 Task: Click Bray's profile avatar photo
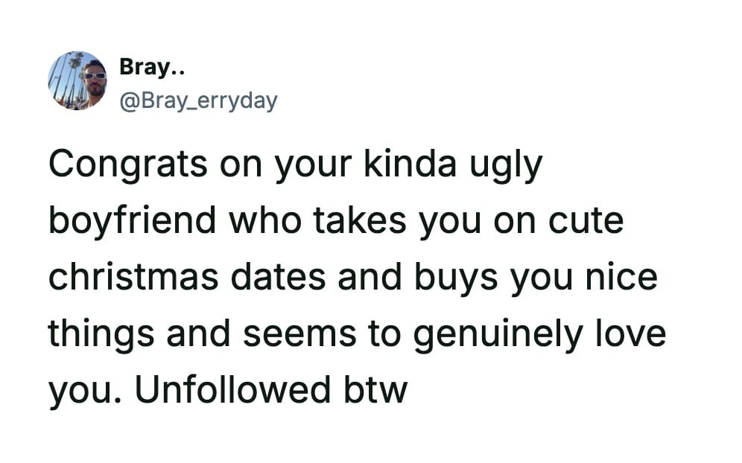77,80
